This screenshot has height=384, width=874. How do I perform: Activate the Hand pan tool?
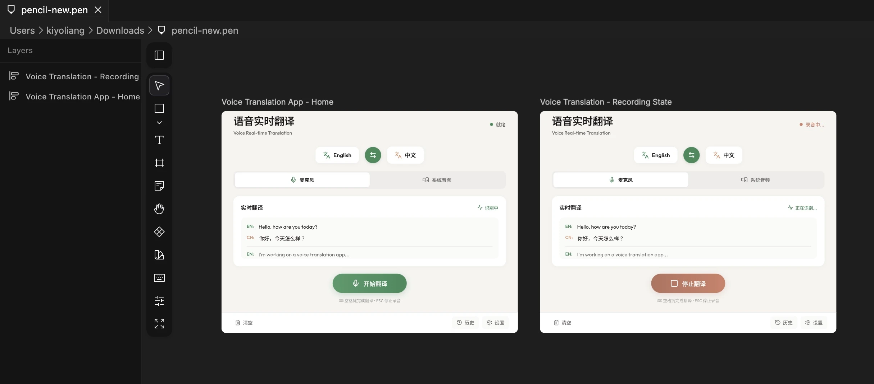pos(159,209)
